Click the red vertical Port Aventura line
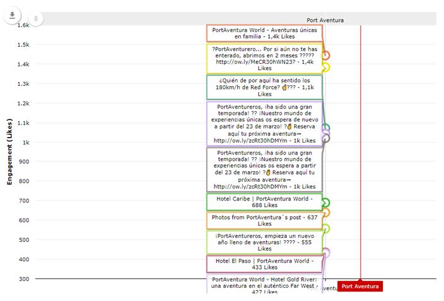 (x=361, y=151)
